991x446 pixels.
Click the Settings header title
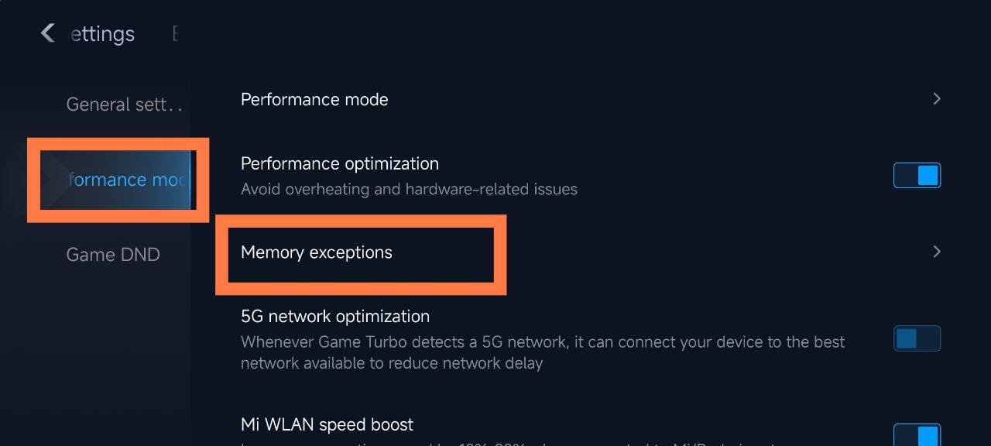(x=102, y=35)
